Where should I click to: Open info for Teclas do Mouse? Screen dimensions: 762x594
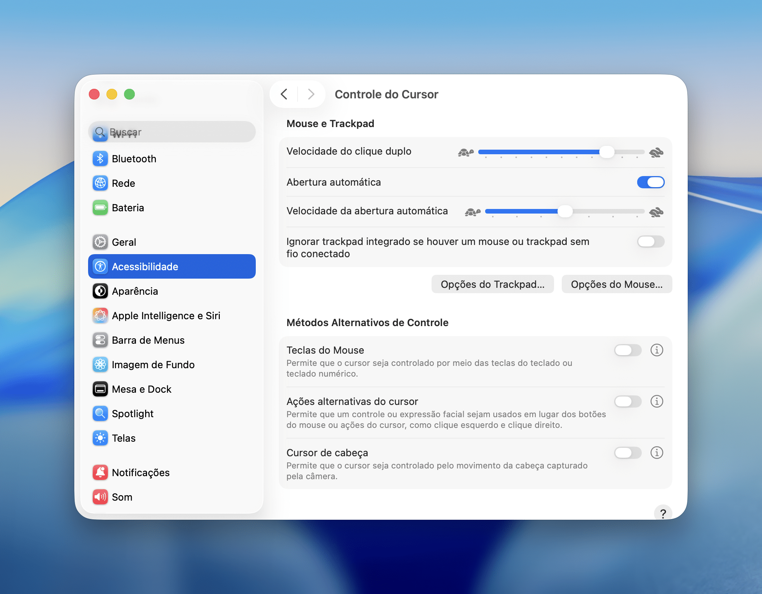point(657,350)
